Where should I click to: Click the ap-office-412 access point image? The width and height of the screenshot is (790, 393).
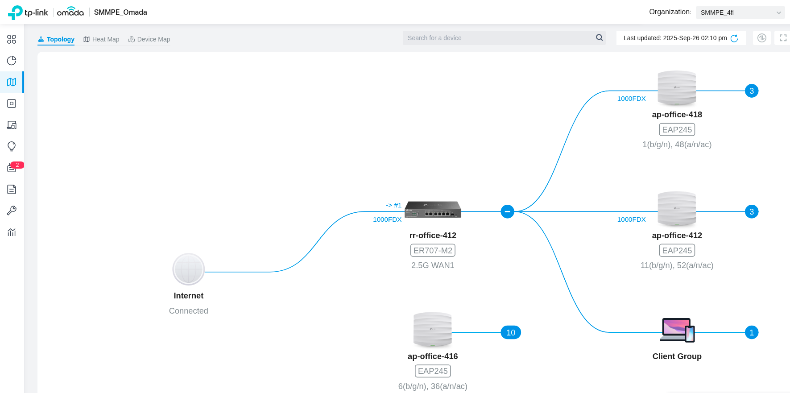(677, 209)
